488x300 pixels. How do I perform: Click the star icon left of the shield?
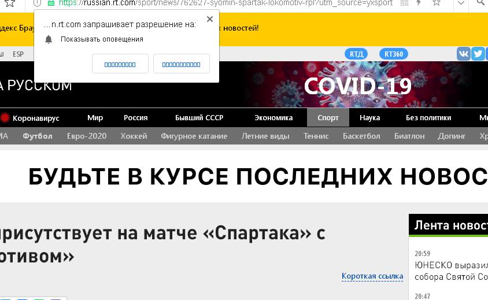coord(10,3)
